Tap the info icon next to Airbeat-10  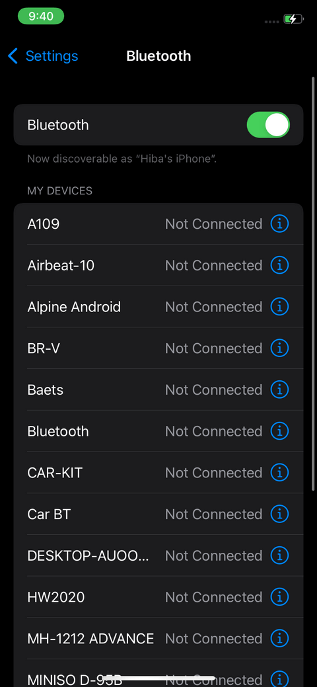point(279,265)
